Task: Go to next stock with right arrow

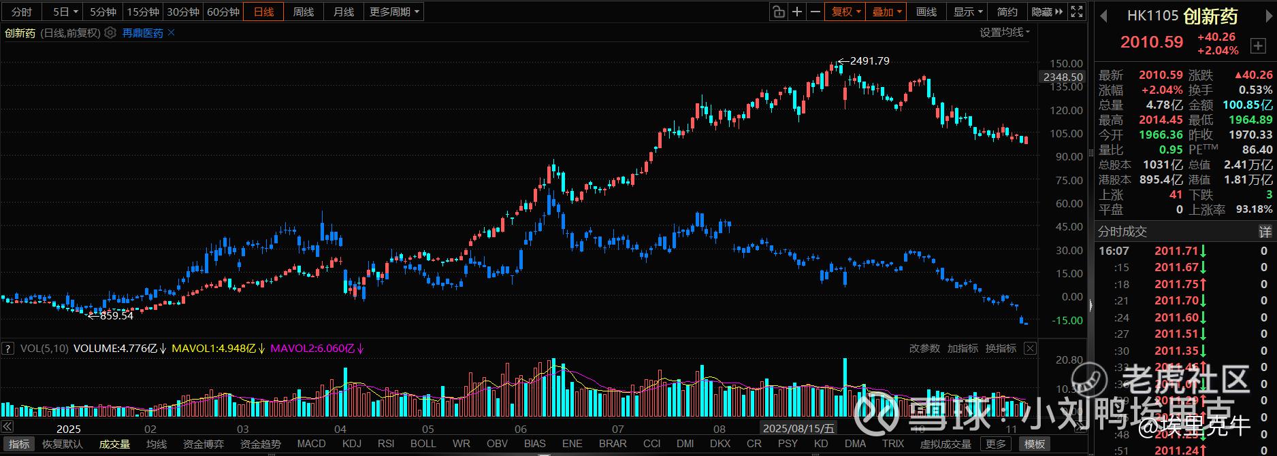Action: click(1270, 16)
